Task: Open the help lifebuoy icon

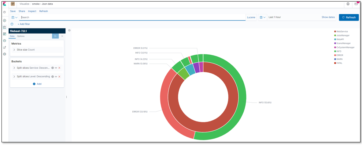Action: click(348, 4)
